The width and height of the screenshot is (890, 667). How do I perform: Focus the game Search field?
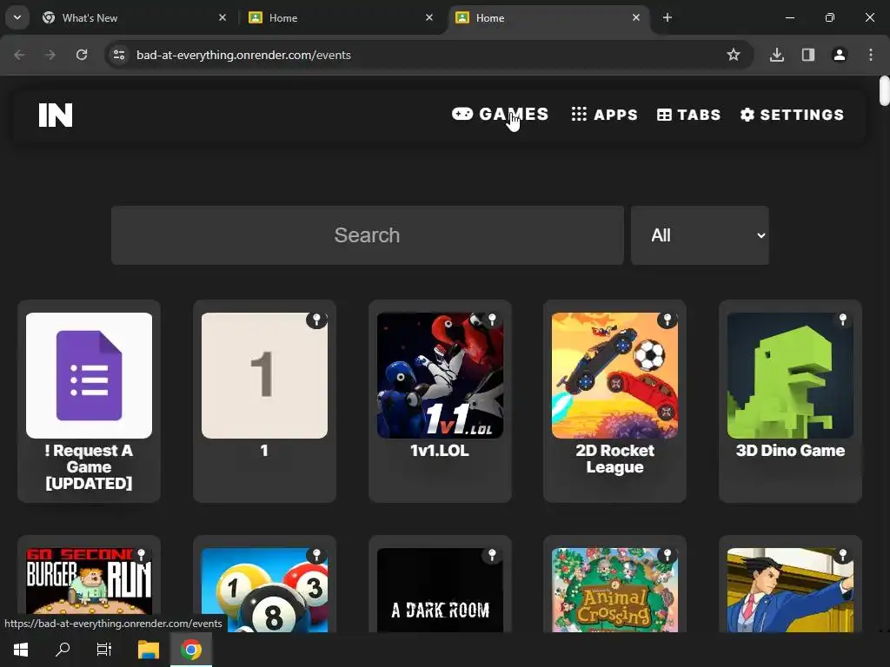click(368, 234)
